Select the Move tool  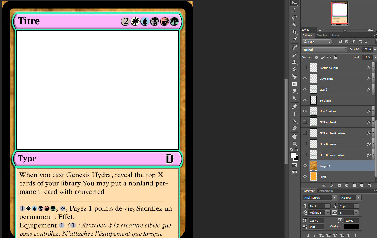click(294, 3)
